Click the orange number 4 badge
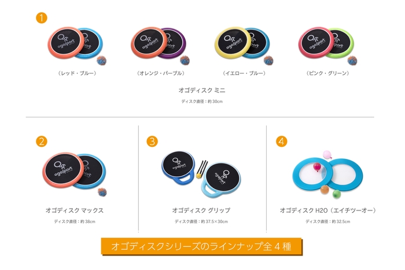405x270 pixels. (282, 142)
